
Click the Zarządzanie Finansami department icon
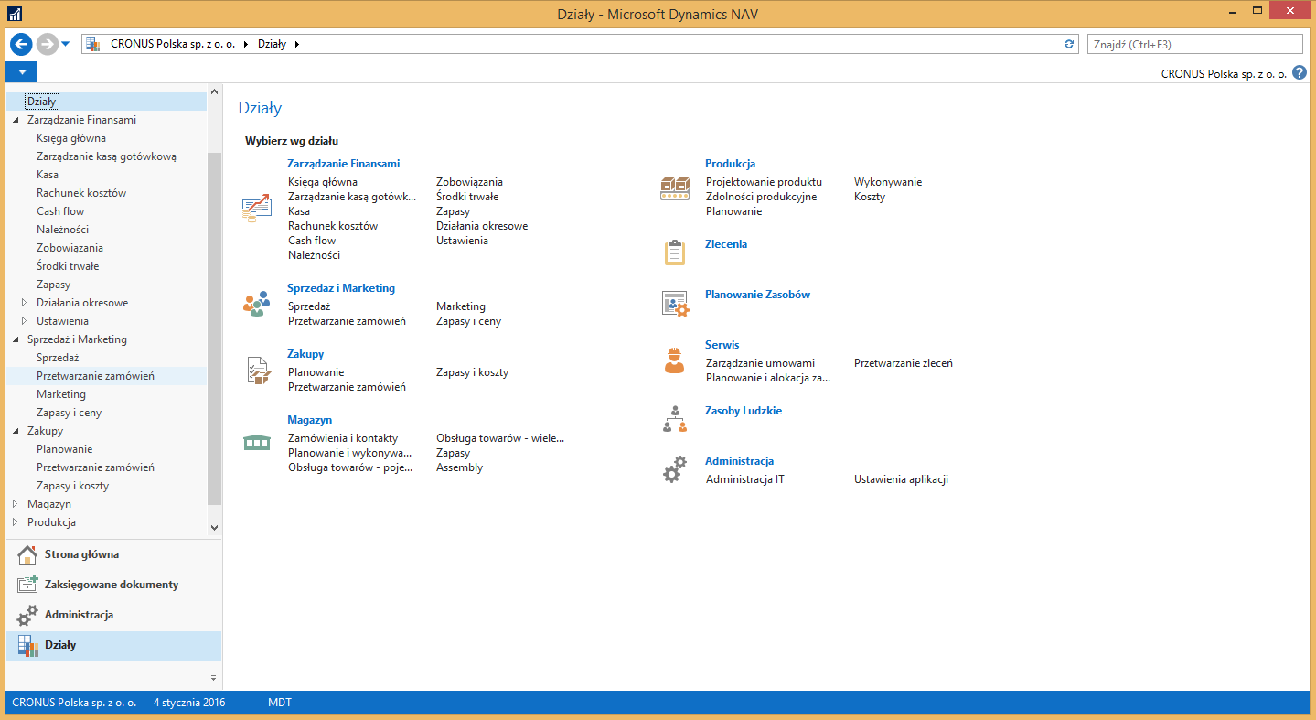tap(256, 208)
